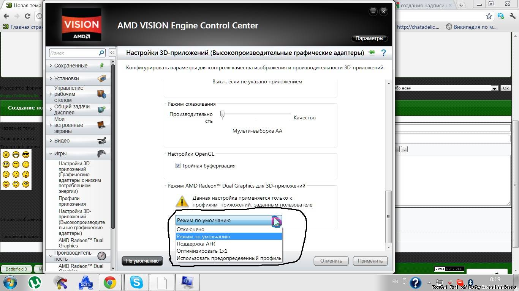Select Режим по умолчанию in the open list

pyautogui.click(x=229, y=236)
